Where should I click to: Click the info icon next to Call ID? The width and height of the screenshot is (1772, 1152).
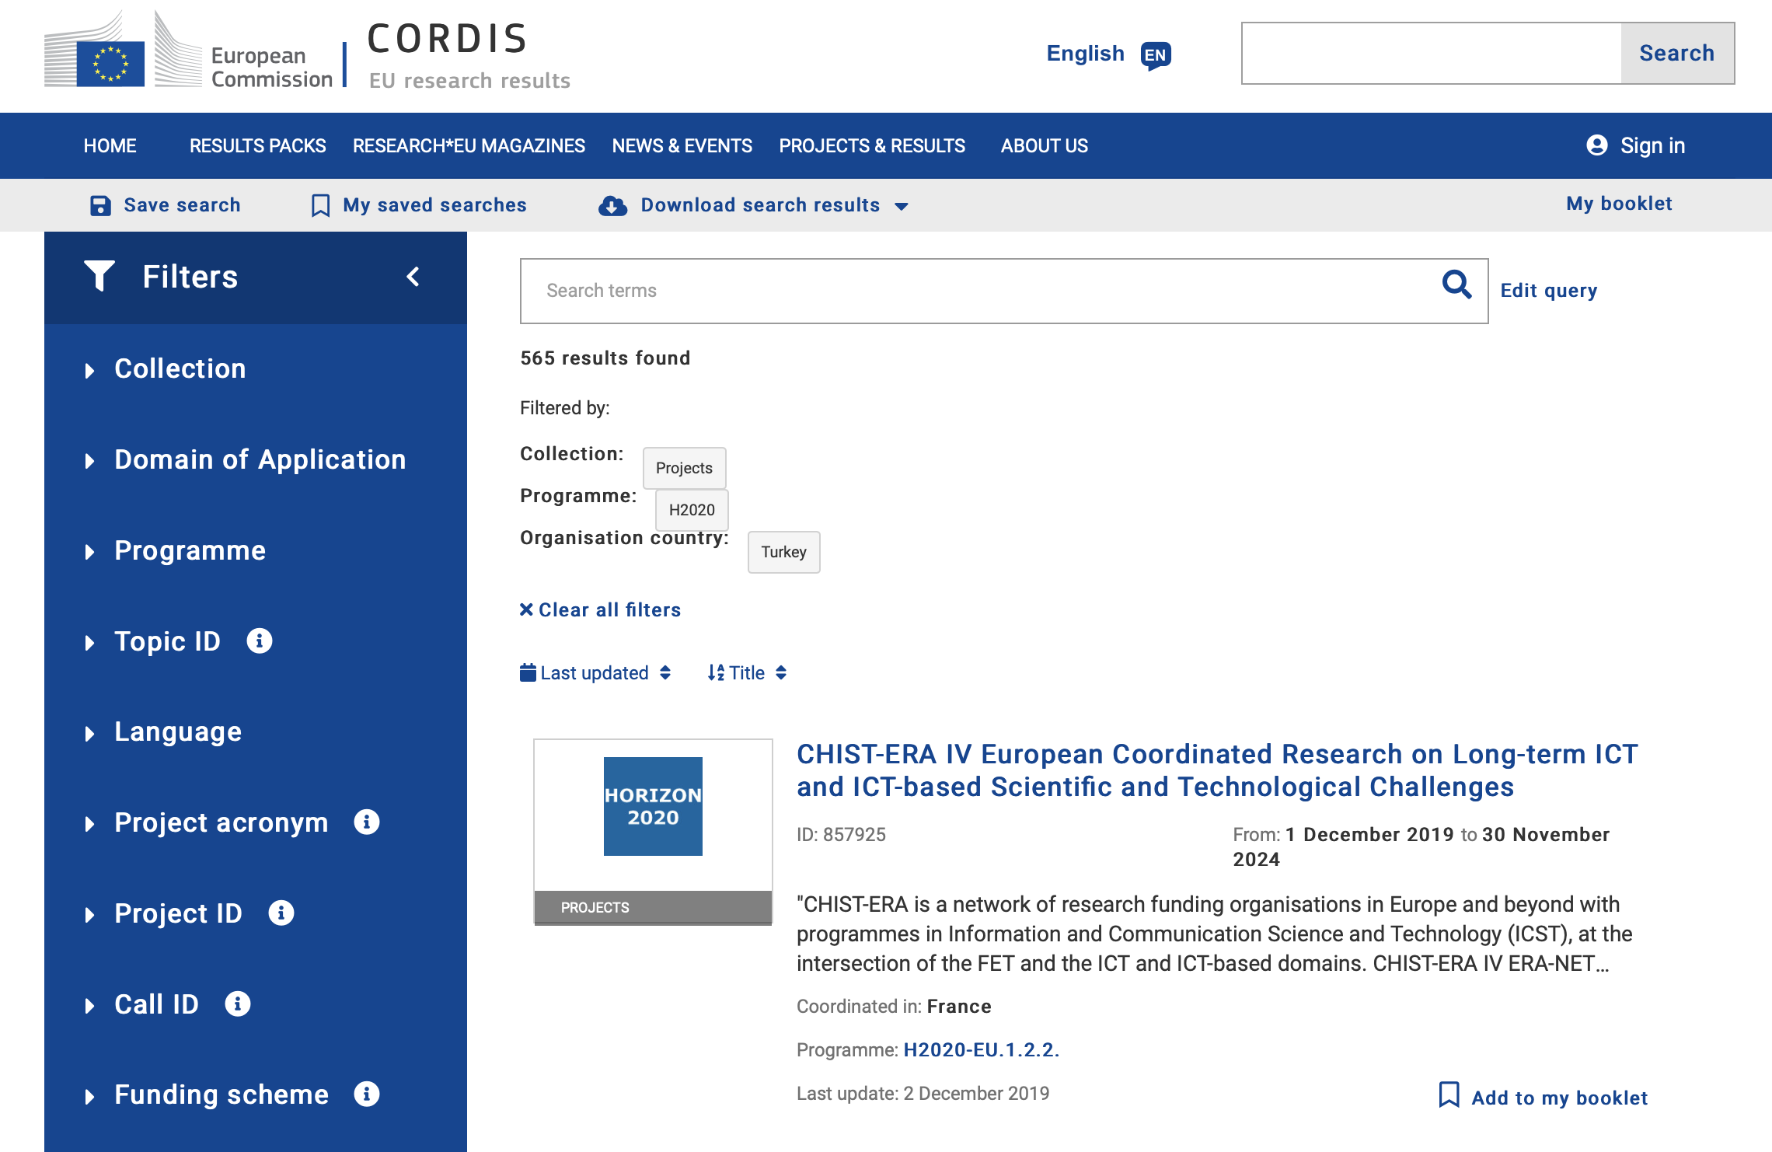tap(238, 1004)
